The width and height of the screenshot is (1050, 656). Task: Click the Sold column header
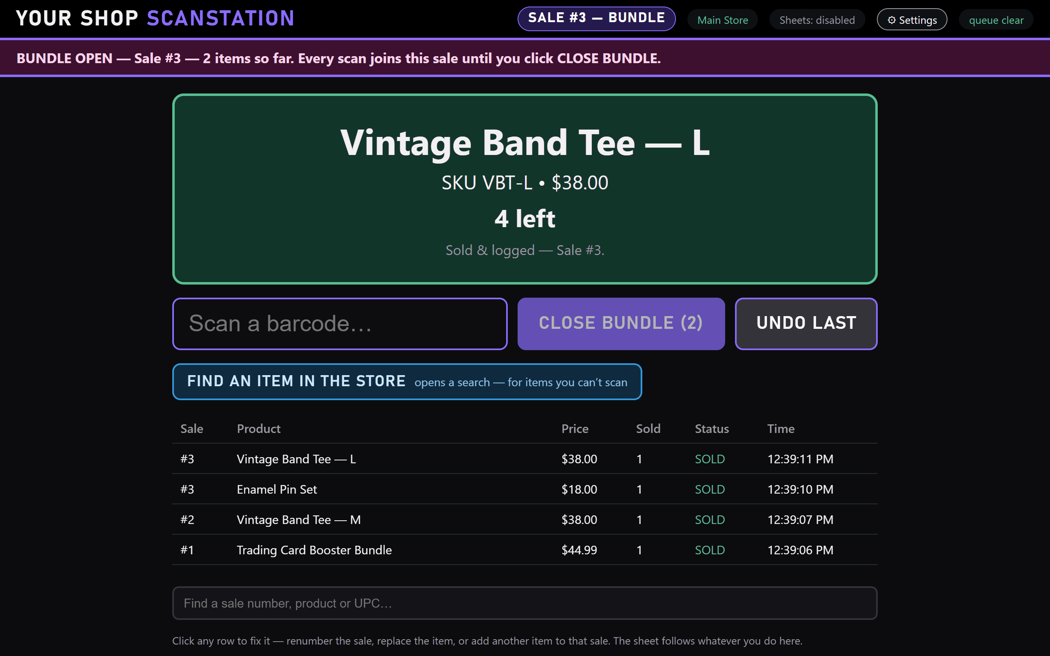click(648, 429)
